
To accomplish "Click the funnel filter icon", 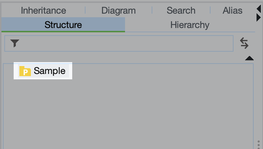I will pos(15,43).
